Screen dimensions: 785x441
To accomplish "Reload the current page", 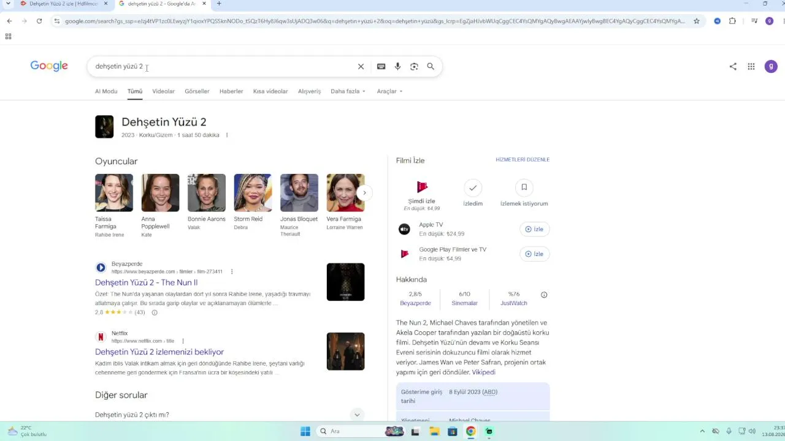I will (x=39, y=21).
